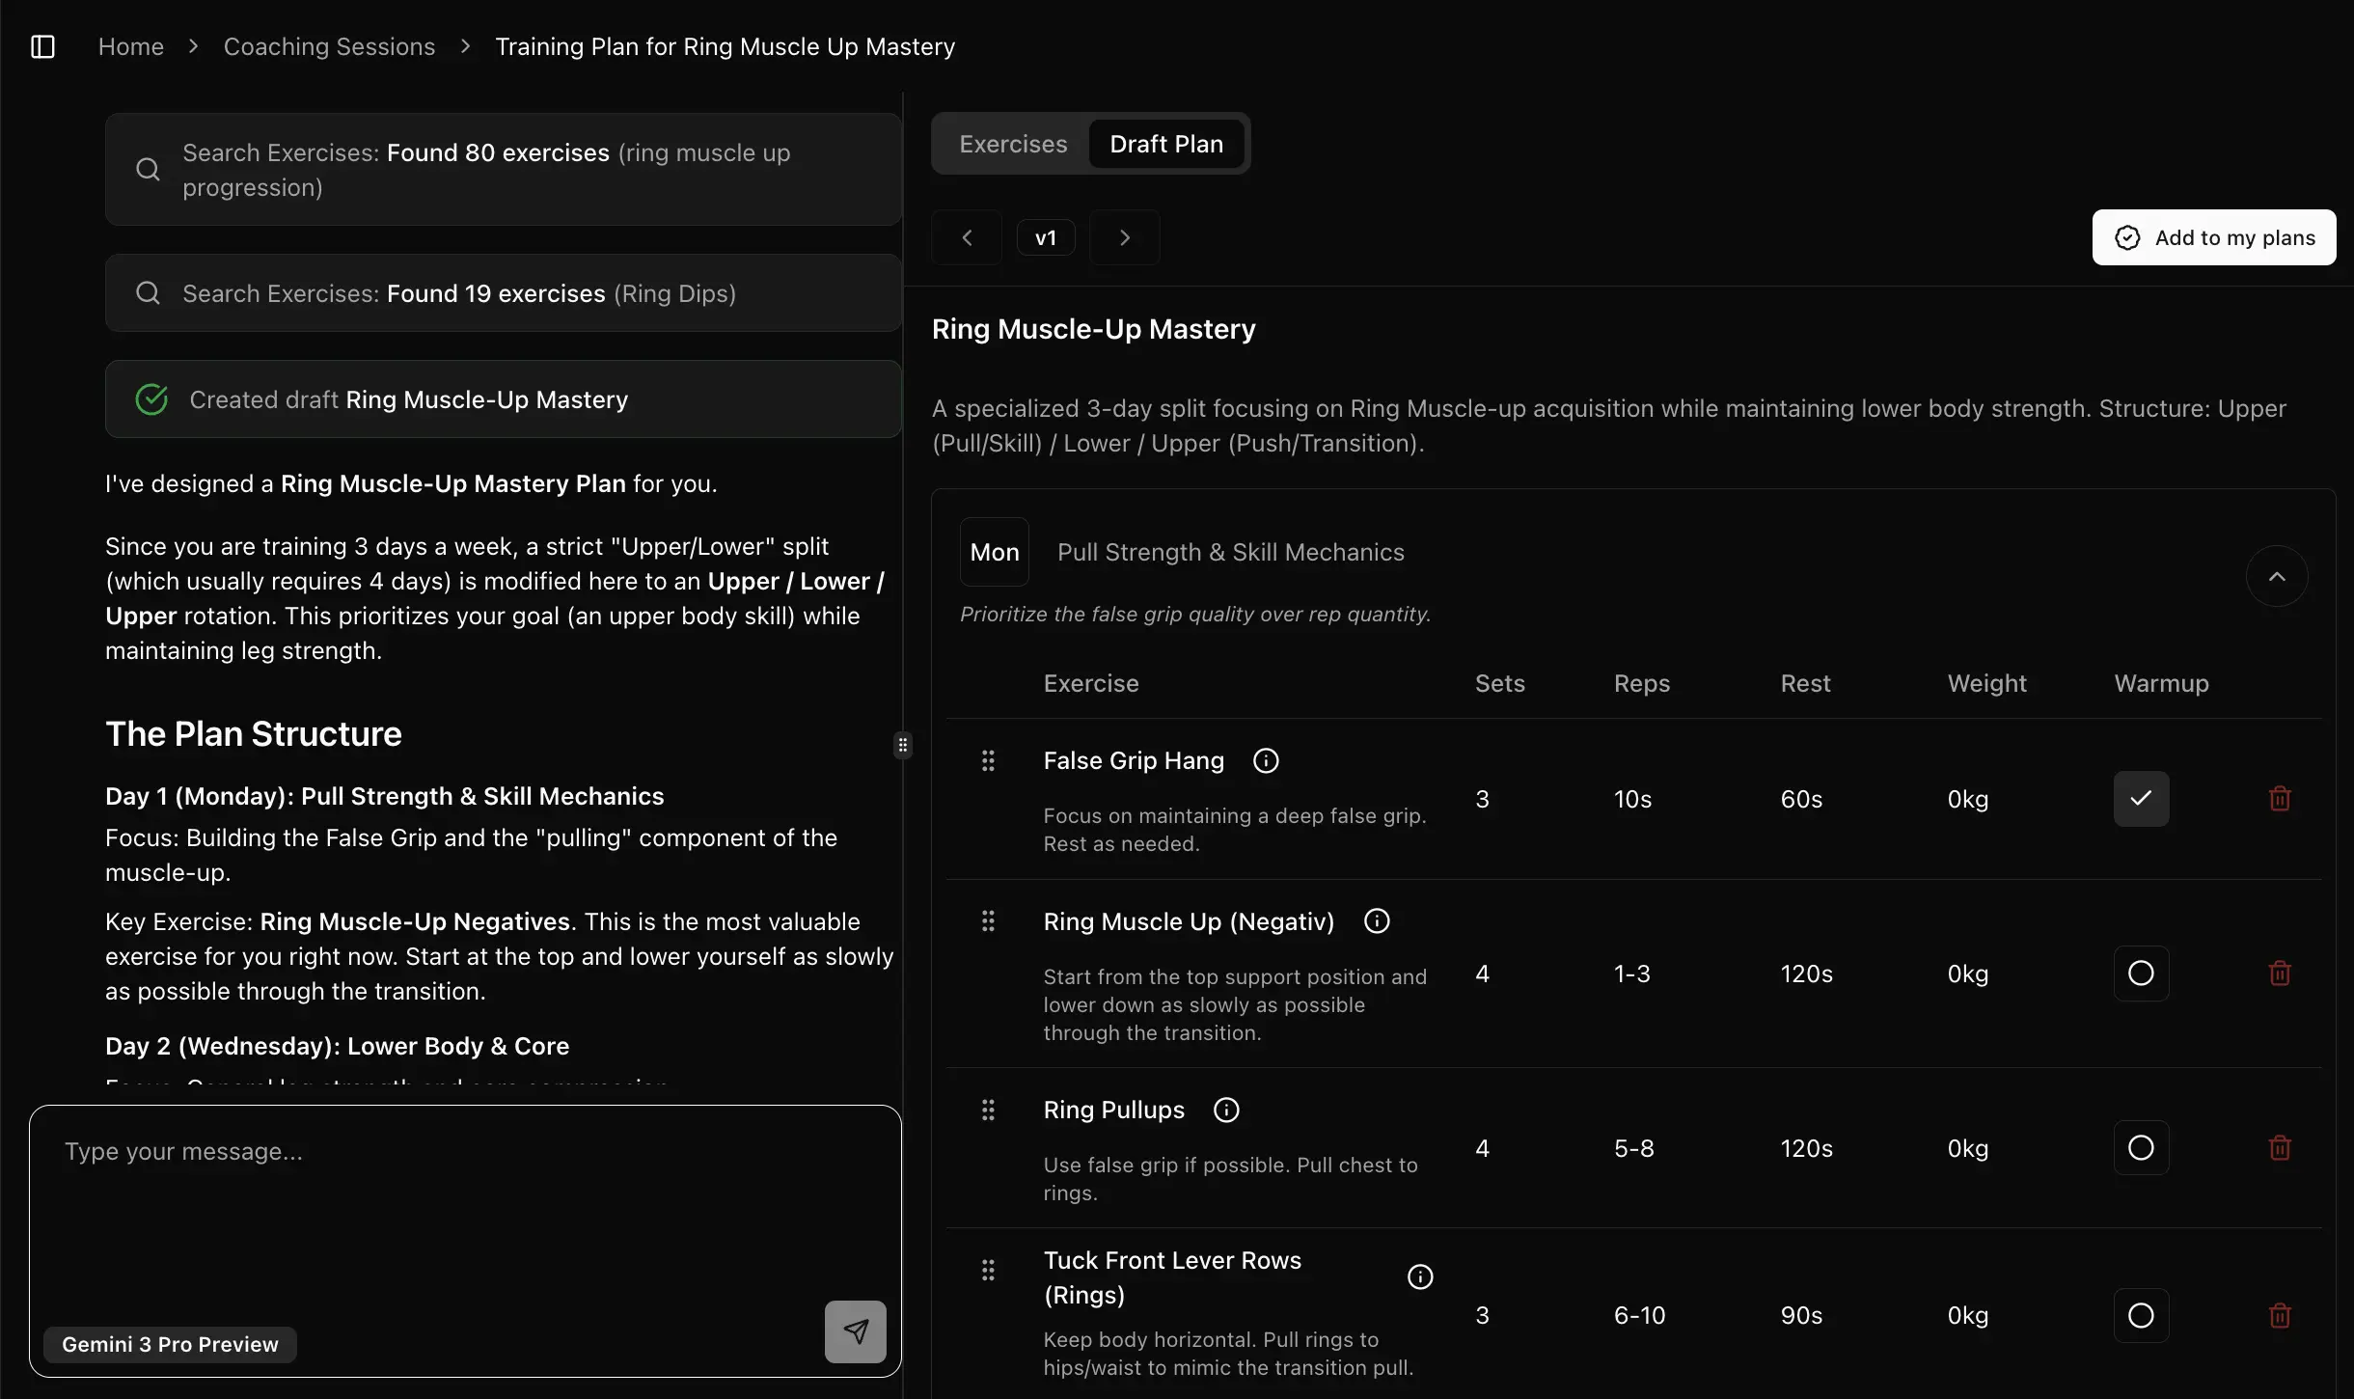Go to next plan version
2354x1399 pixels.
click(x=1125, y=237)
